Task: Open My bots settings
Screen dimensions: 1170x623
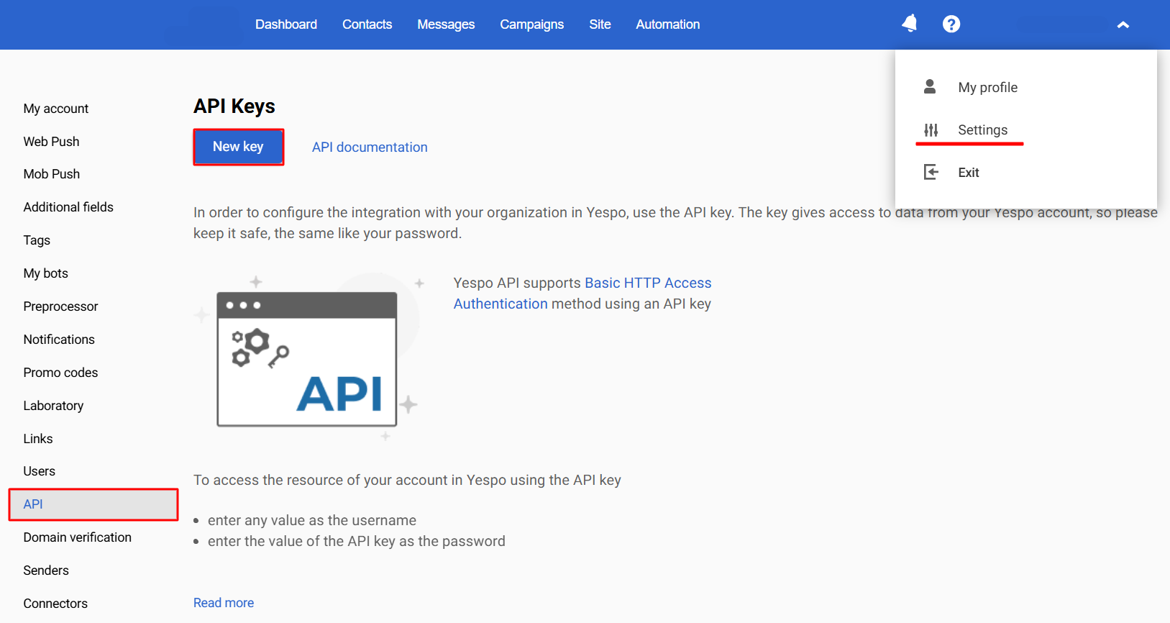Action: tap(45, 273)
